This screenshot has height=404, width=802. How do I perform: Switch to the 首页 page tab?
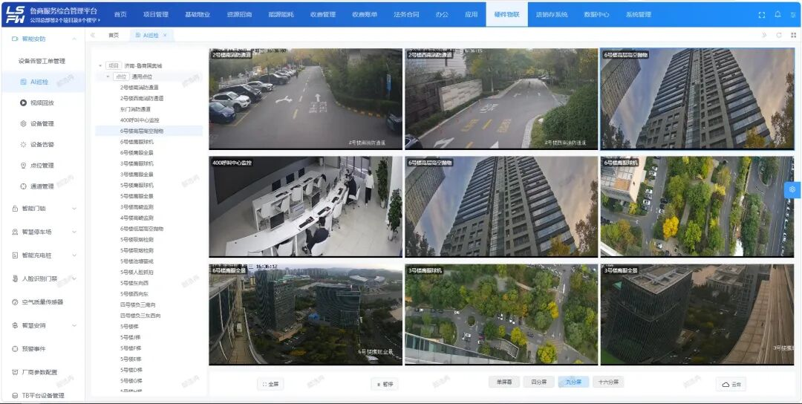pyautogui.click(x=114, y=36)
